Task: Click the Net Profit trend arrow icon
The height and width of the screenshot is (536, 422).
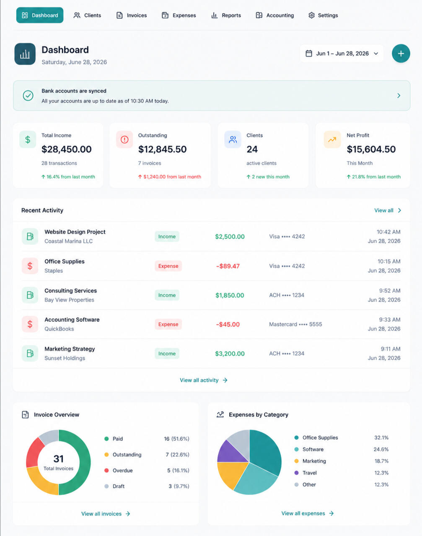Action: pyautogui.click(x=332, y=140)
